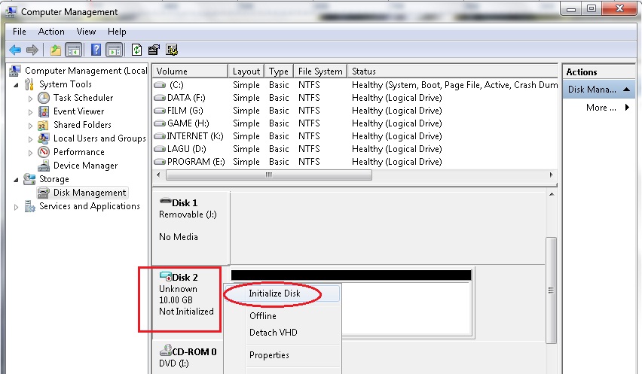Click the Back arrow toolbar icon
Image resolution: width=642 pixels, height=374 pixels.
15,50
